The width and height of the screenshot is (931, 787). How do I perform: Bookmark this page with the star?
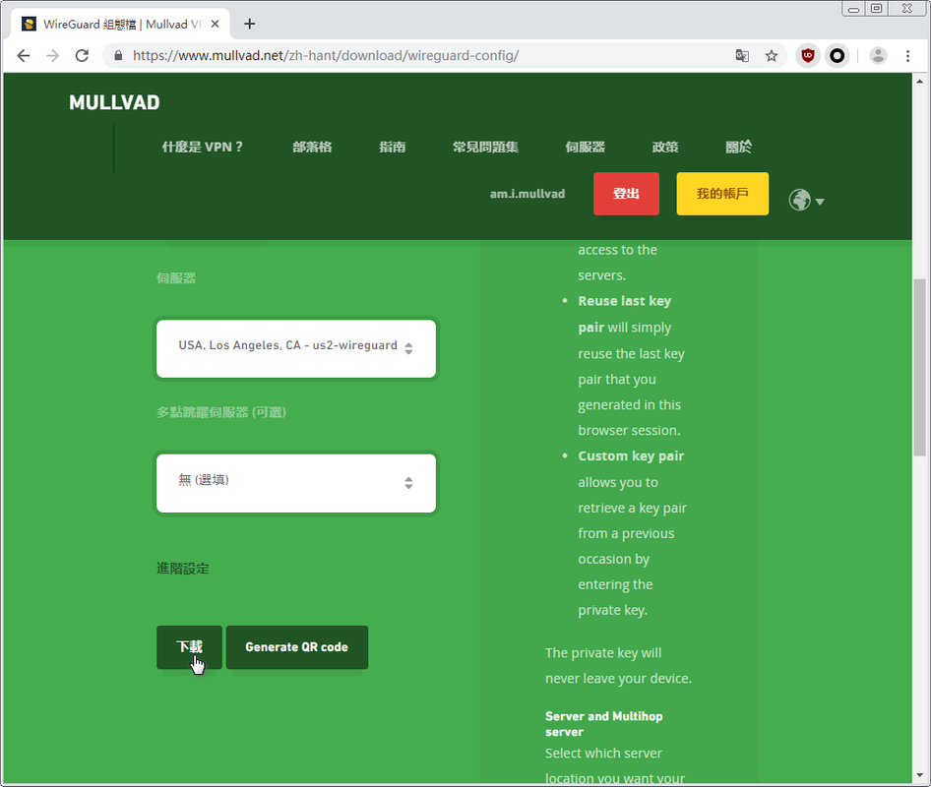click(772, 56)
